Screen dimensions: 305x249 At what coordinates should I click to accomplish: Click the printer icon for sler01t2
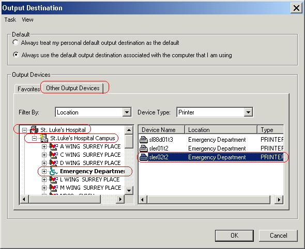point(144,148)
